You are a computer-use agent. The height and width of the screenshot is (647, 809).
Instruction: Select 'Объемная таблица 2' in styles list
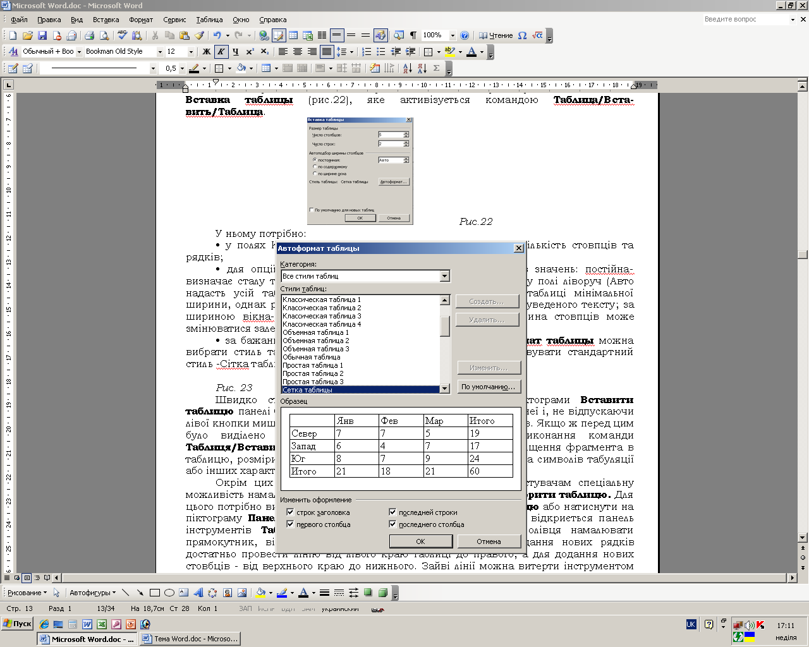[x=361, y=341]
